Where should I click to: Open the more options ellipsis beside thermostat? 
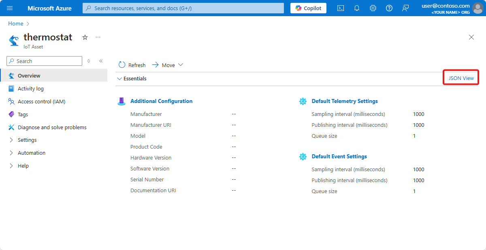tap(98, 37)
